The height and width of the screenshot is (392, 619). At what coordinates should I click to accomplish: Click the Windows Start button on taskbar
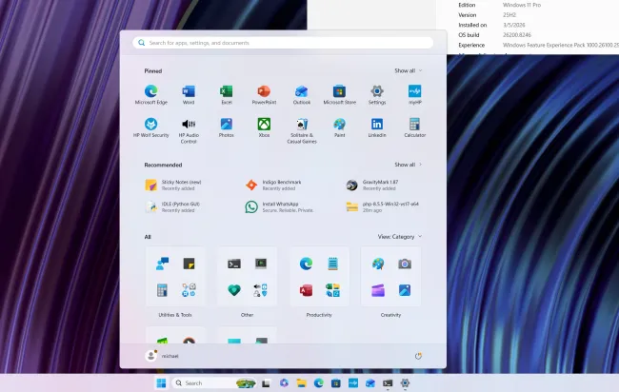coord(161,382)
